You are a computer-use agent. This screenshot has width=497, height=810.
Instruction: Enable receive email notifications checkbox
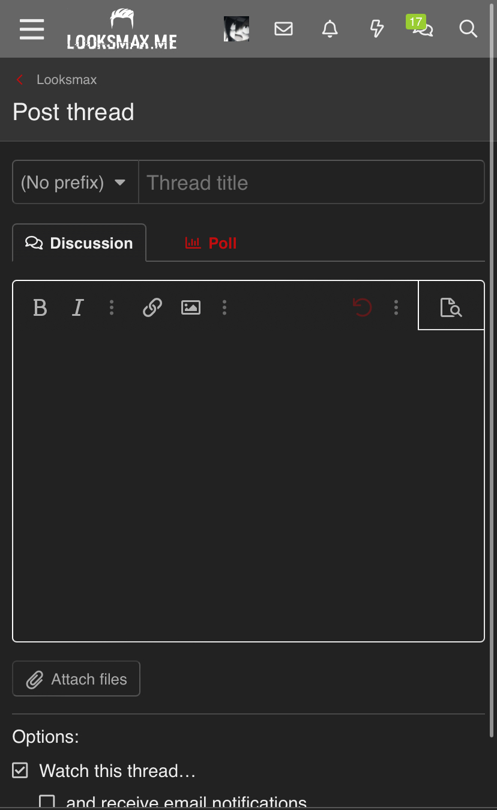[x=47, y=802]
